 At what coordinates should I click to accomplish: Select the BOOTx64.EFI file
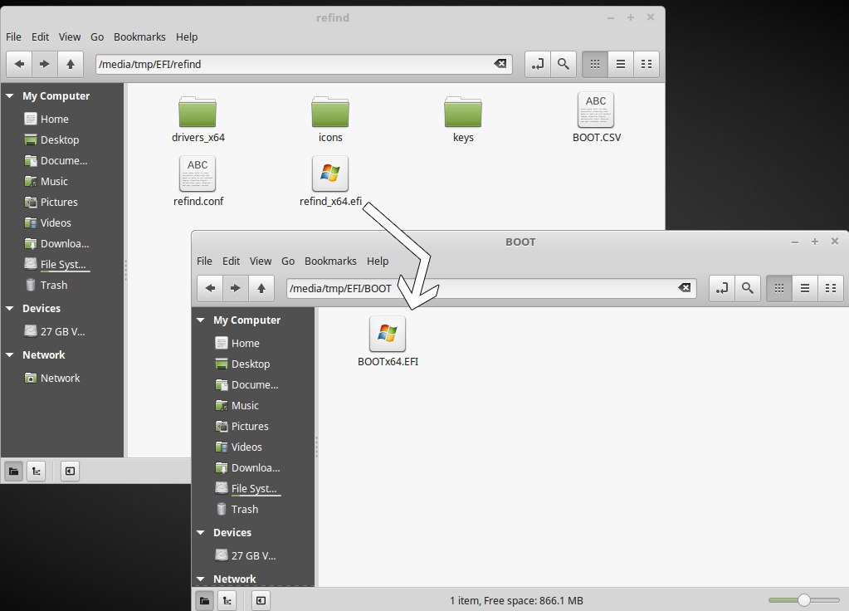tap(388, 342)
